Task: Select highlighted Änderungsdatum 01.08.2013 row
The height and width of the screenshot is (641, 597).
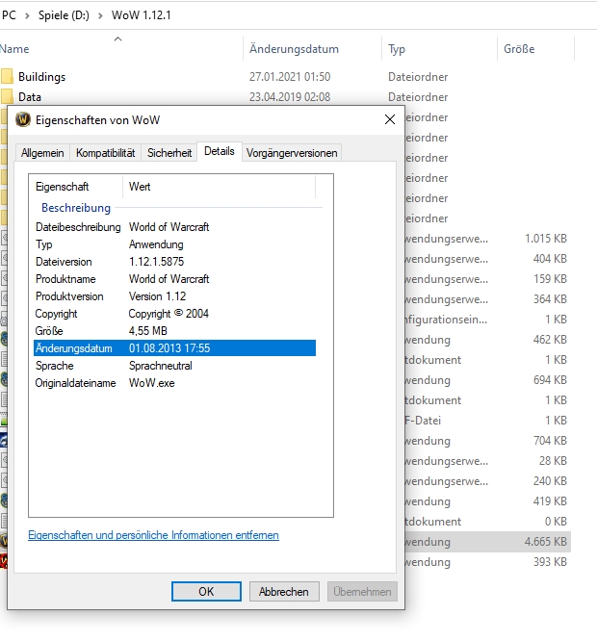Action: click(x=174, y=348)
